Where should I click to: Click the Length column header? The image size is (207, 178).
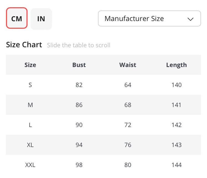[x=176, y=65]
